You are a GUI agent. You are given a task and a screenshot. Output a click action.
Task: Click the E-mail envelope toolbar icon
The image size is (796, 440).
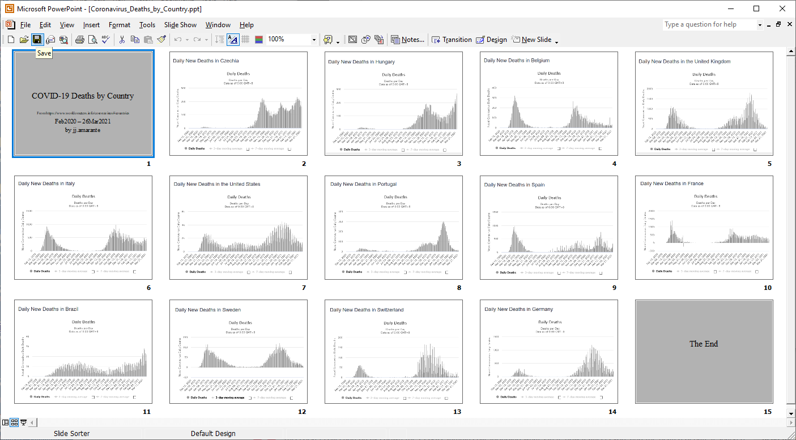pyautogui.click(x=50, y=40)
